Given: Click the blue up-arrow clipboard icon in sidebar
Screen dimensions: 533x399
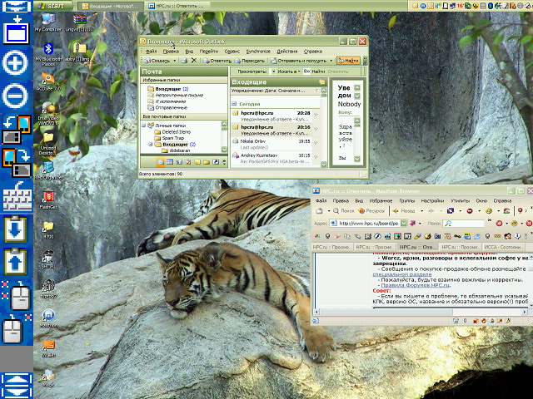Looking at the screenshot, I should click(x=15, y=262).
